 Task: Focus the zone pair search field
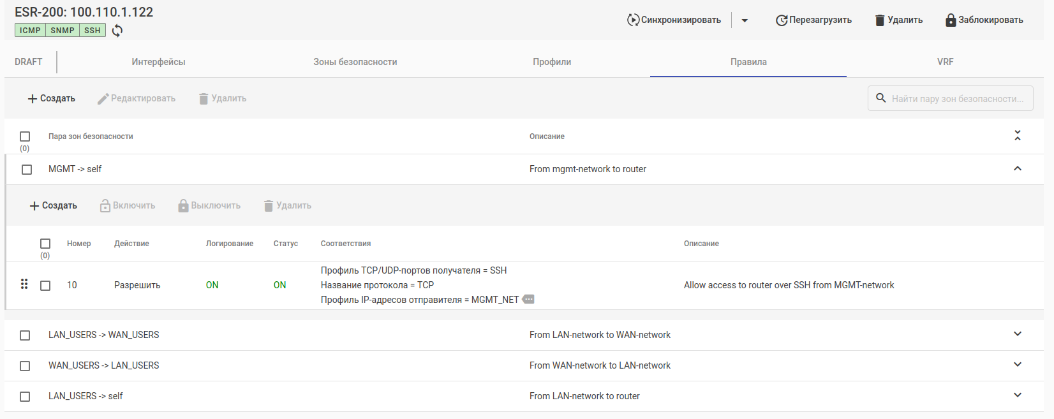(x=957, y=99)
